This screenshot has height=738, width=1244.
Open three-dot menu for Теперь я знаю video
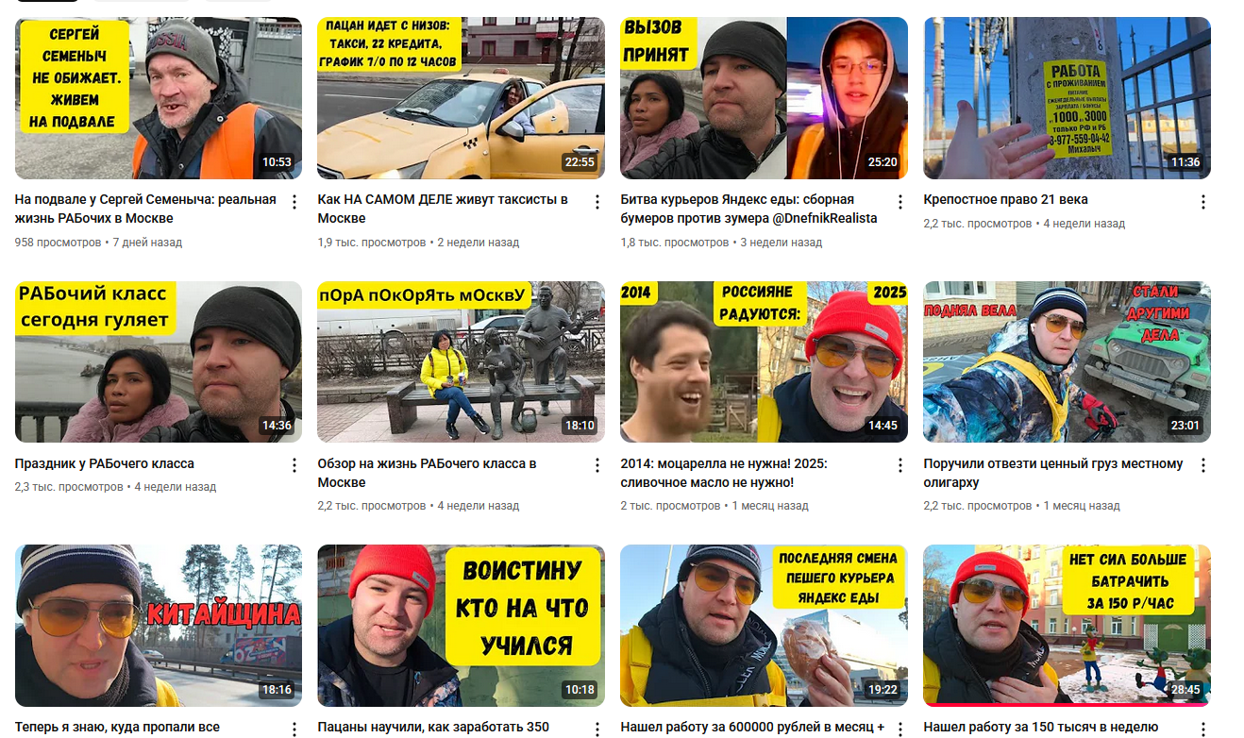click(294, 730)
